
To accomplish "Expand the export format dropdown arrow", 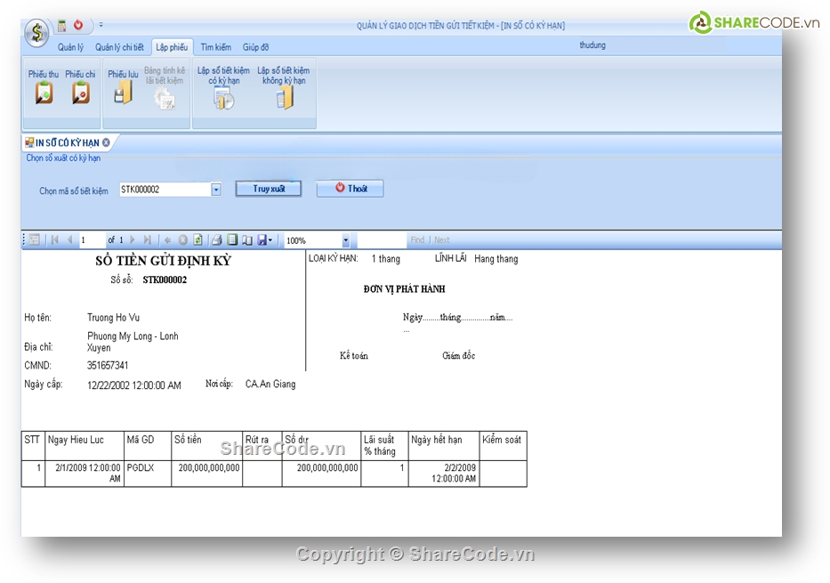I will (270, 239).
